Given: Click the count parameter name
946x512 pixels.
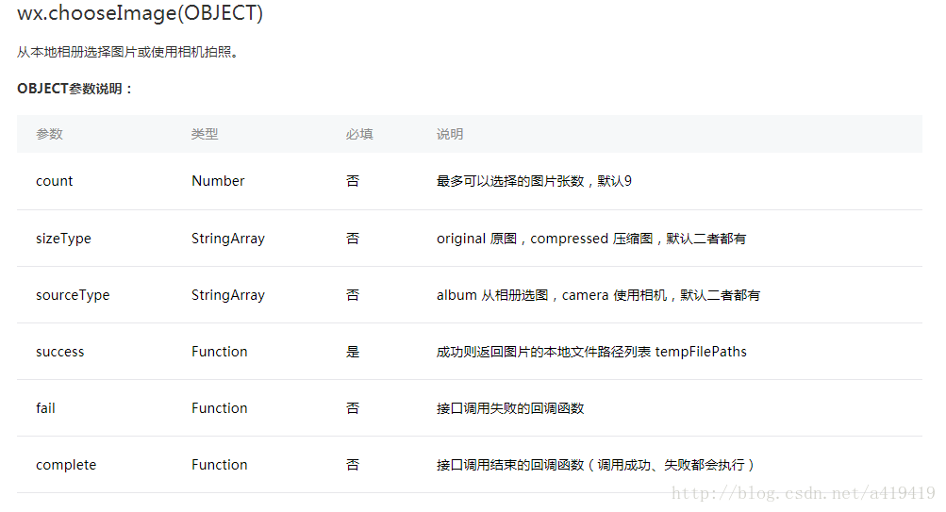Looking at the screenshot, I should click(54, 181).
